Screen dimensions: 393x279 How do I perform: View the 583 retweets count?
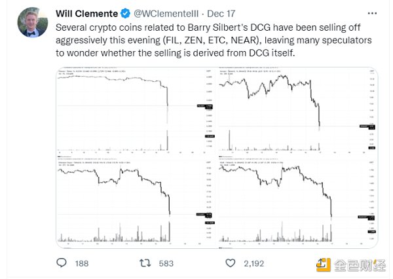(166, 263)
